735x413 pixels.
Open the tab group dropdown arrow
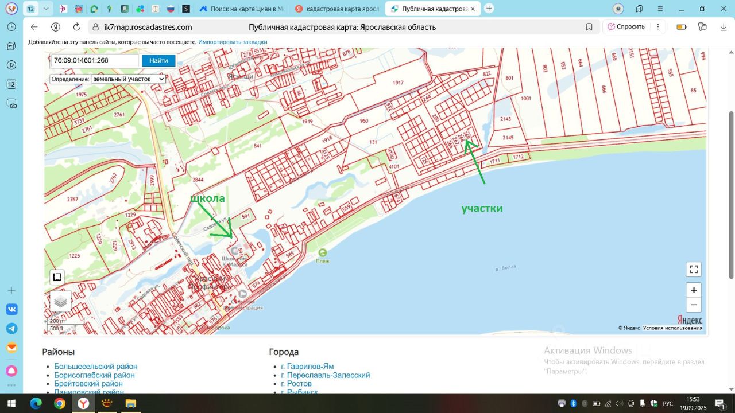click(47, 9)
